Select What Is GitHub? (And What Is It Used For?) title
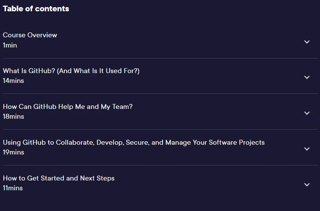320x211 pixels. pos(71,71)
